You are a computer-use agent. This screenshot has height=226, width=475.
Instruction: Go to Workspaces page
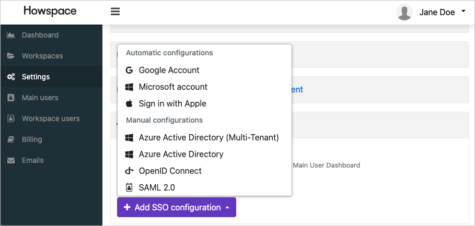52,56
